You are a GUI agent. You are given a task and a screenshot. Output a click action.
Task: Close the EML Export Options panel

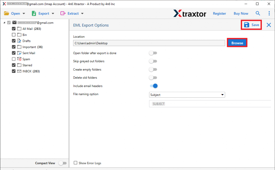tap(269, 25)
